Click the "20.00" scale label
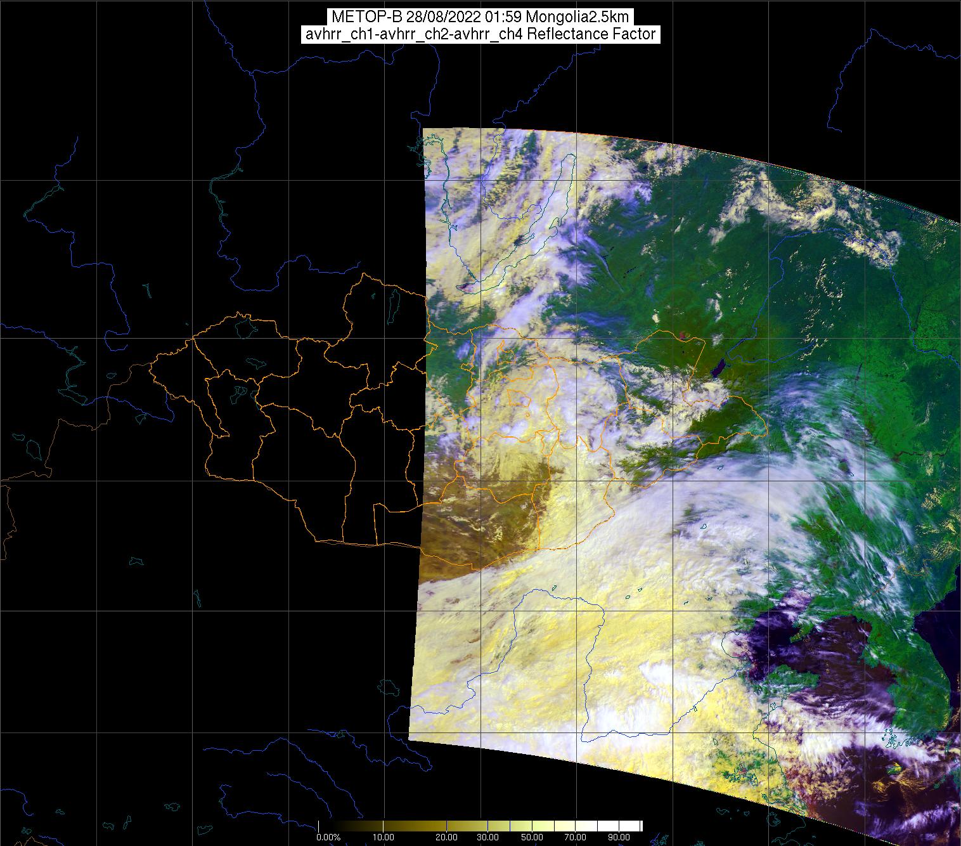 click(447, 838)
